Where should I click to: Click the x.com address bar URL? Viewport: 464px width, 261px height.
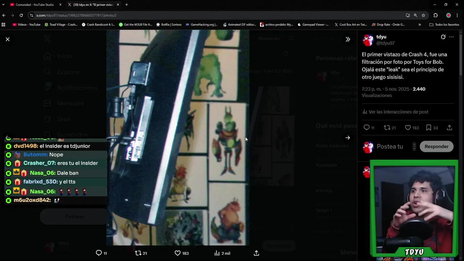(76, 15)
